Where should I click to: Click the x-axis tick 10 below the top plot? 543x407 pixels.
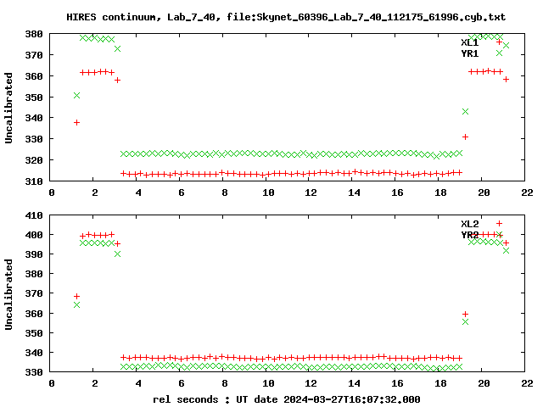[x=268, y=192]
